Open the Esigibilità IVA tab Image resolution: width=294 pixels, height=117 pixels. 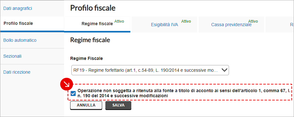pos(164,25)
